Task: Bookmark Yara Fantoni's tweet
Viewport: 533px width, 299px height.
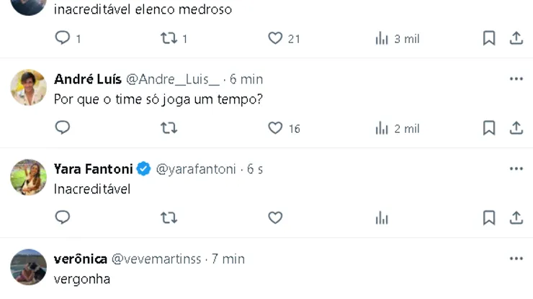Action: click(489, 217)
